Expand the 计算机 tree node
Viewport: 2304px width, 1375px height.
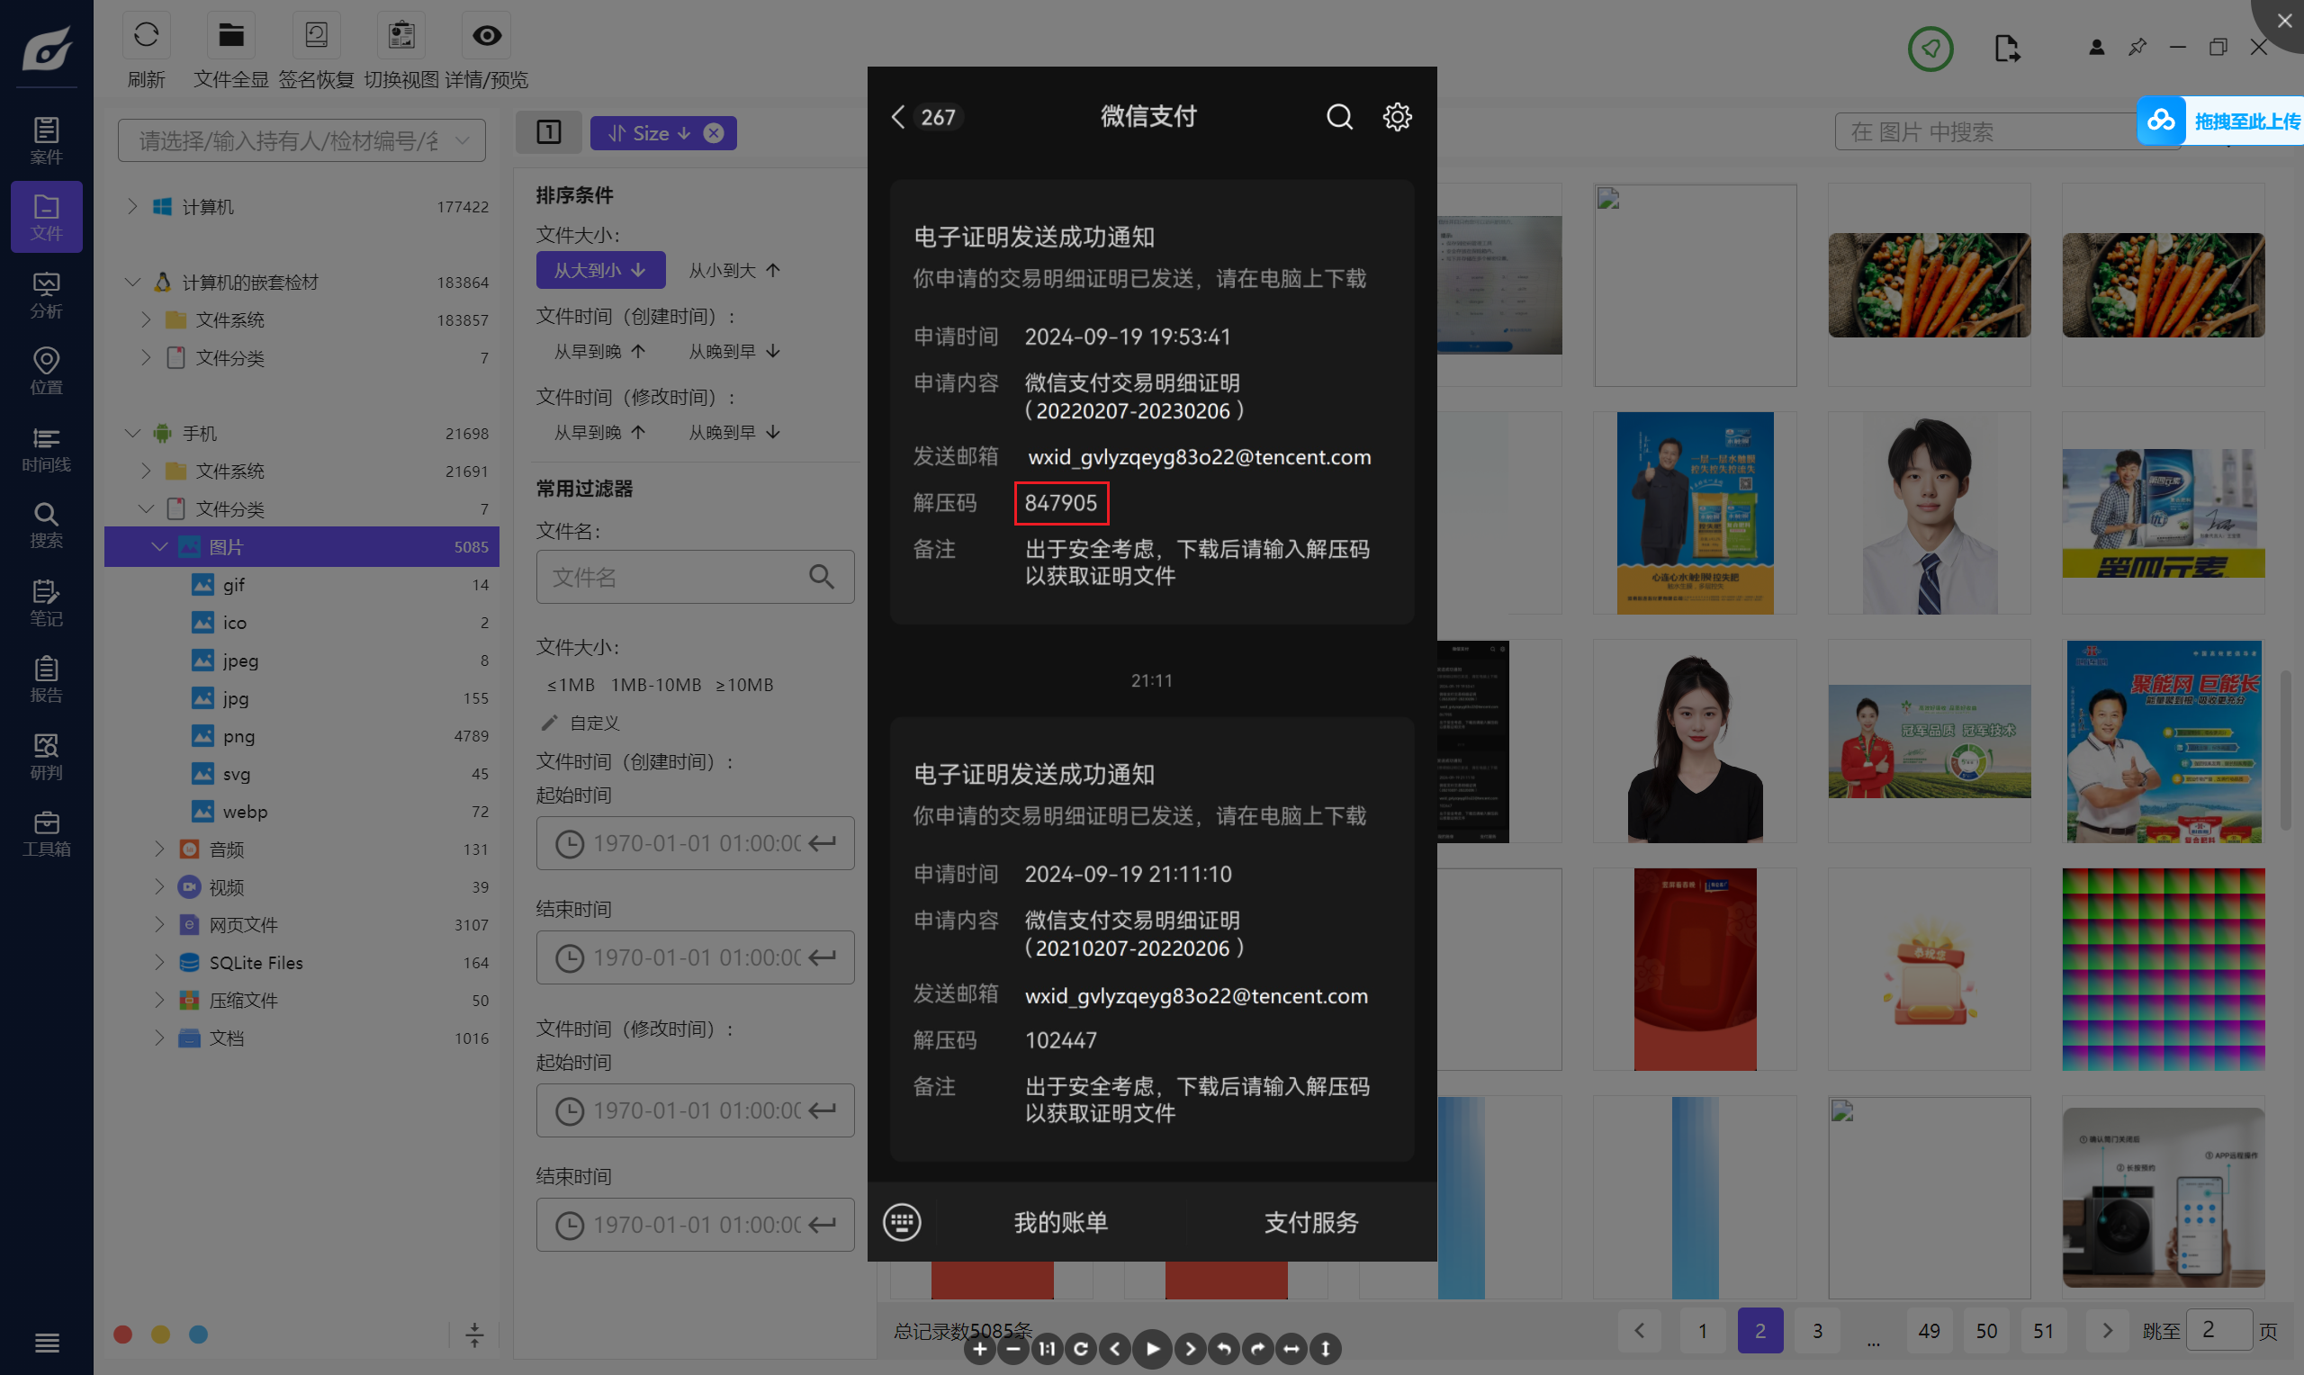coord(132,206)
